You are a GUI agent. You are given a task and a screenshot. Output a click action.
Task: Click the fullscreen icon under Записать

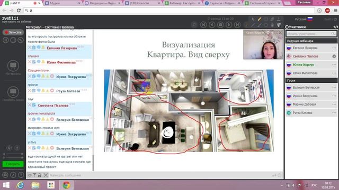point(13,40)
